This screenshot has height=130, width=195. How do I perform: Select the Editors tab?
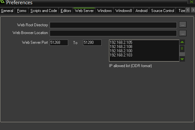(66, 11)
